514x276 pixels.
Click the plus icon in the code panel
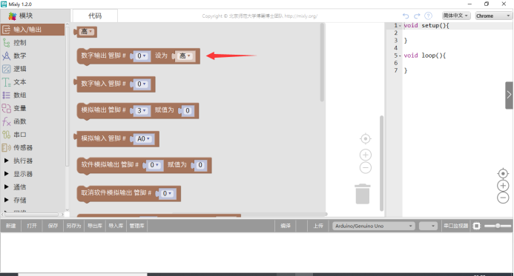click(x=503, y=186)
